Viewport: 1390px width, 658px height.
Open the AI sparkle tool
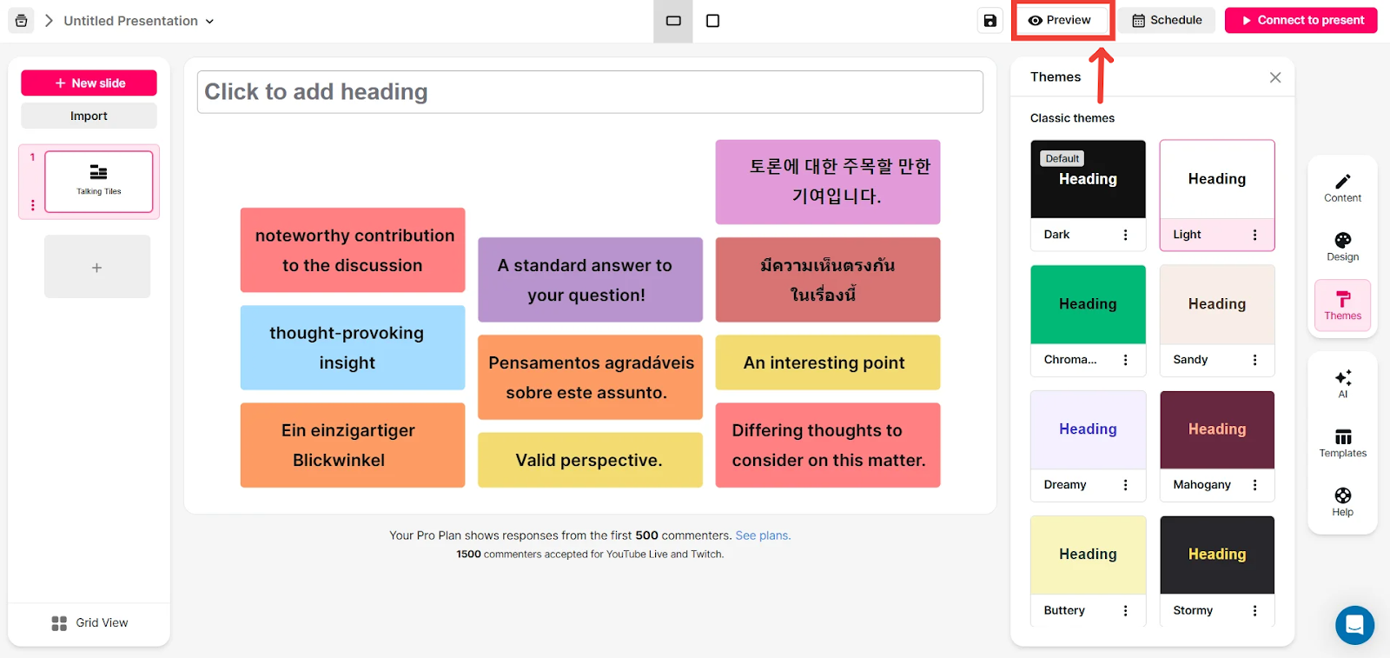pyautogui.click(x=1343, y=383)
